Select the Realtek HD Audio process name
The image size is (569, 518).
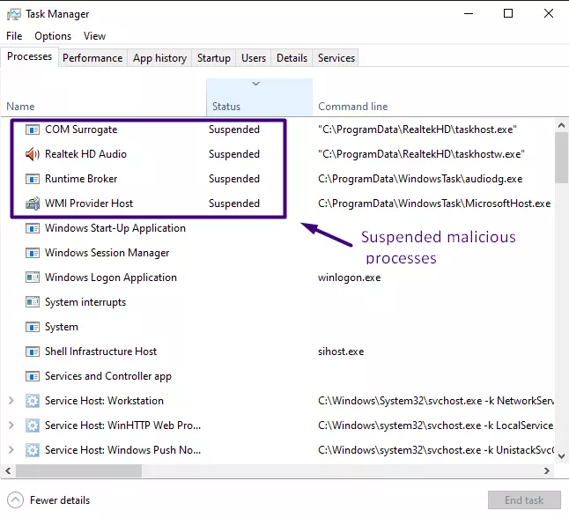tap(85, 154)
